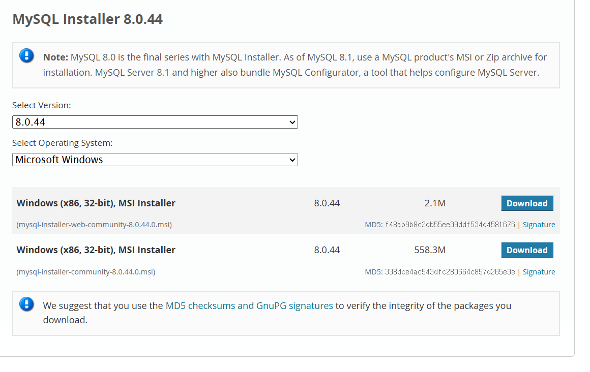Image resolution: width=590 pixels, height=372 pixels.
Task: Click the bold Note: label
Action: (x=55, y=57)
